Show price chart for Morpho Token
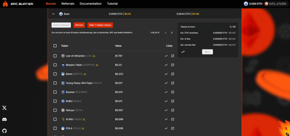Screen dimensions: 290x136 166,65
